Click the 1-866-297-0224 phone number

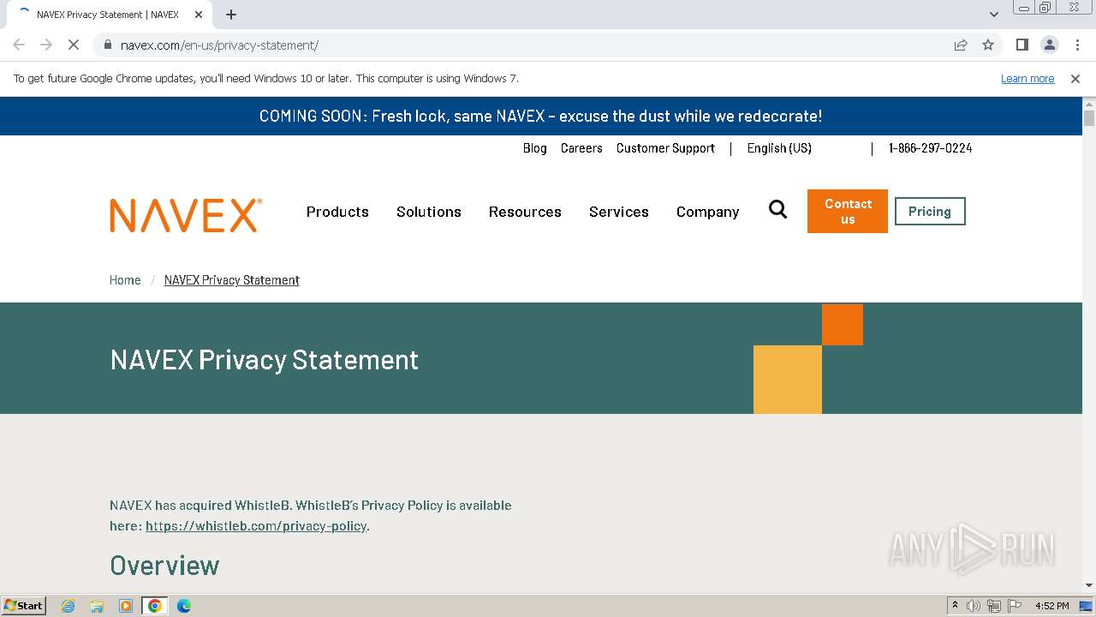click(x=930, y=148)
